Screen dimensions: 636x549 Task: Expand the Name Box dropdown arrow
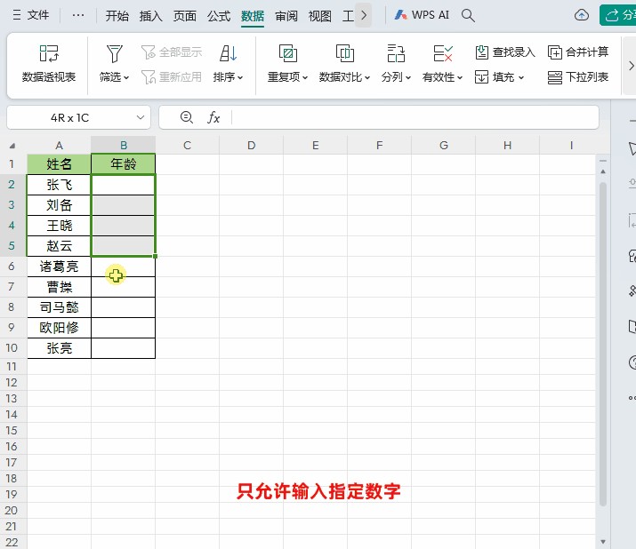point(141,117)
